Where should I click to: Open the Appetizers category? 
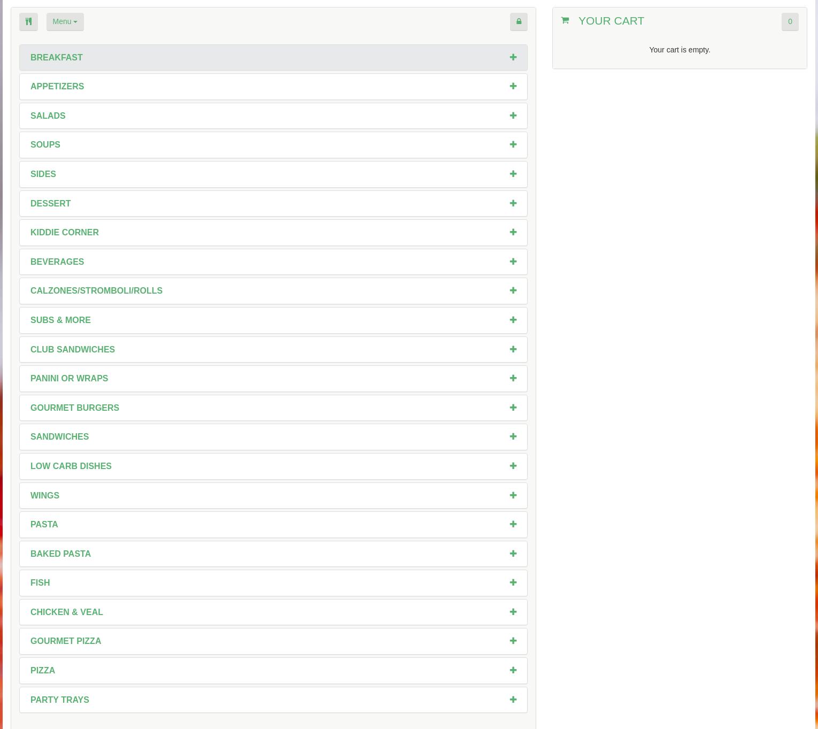tap(273, 87)
